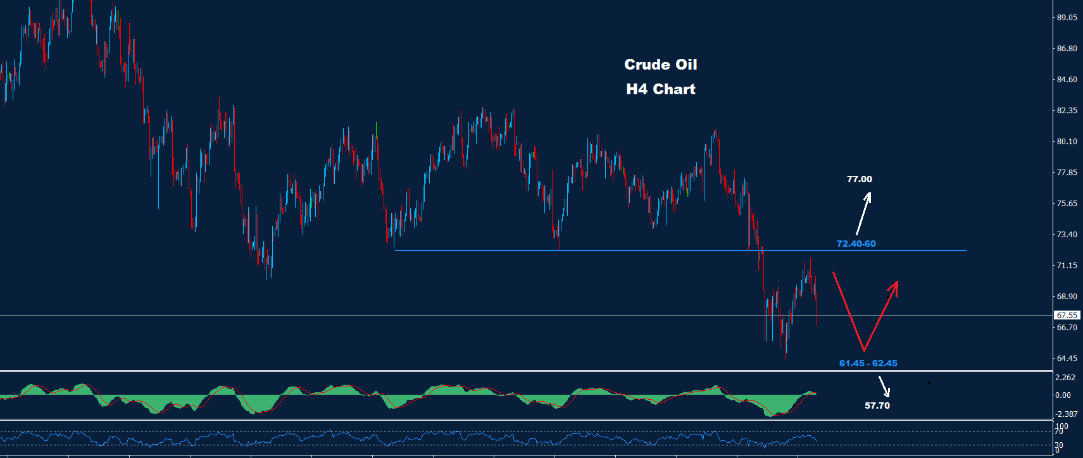
Task: Click the white up arrow toward 77.00
Action: (863, 214)
